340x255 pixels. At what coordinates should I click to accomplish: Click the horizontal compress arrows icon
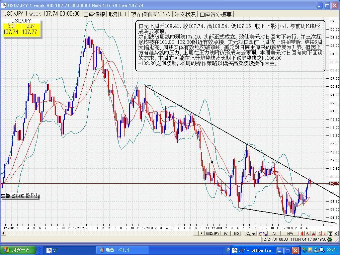point(308,233)
